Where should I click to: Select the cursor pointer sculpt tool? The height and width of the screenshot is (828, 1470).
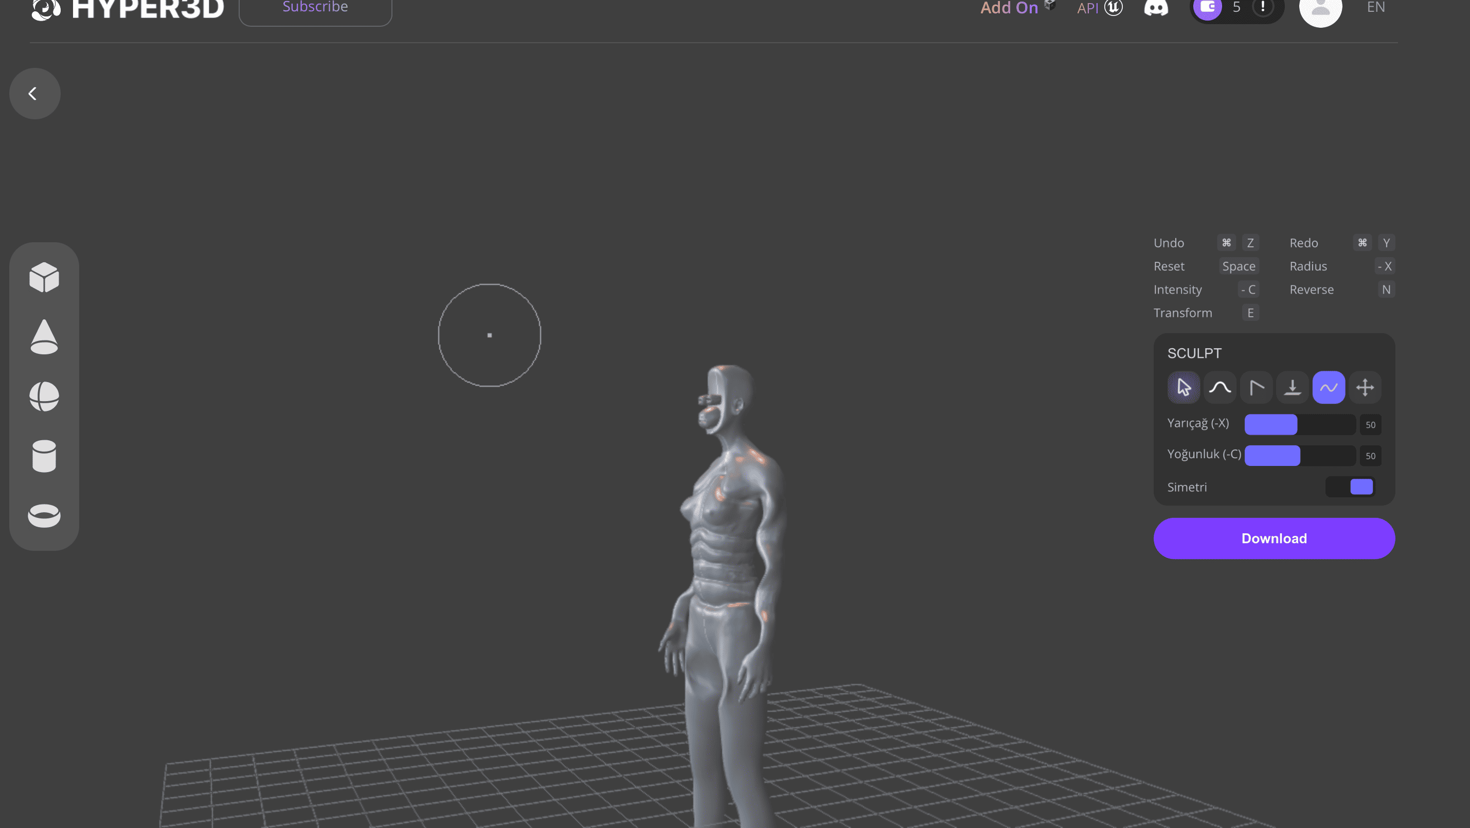tap(1184, 387)
